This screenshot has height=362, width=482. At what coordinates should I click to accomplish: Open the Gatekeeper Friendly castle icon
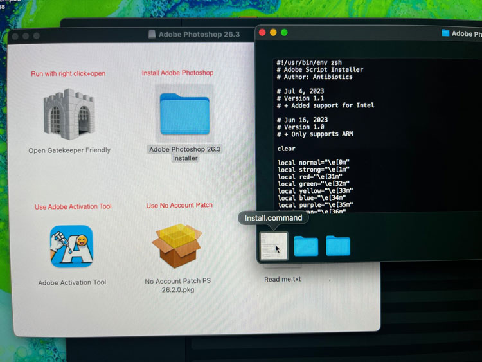(69, 114)
